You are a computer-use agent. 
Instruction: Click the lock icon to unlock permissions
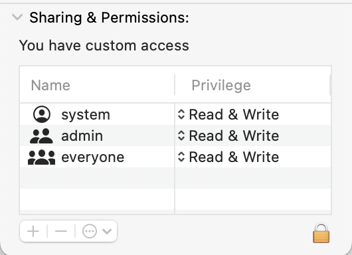coord(321,233)
